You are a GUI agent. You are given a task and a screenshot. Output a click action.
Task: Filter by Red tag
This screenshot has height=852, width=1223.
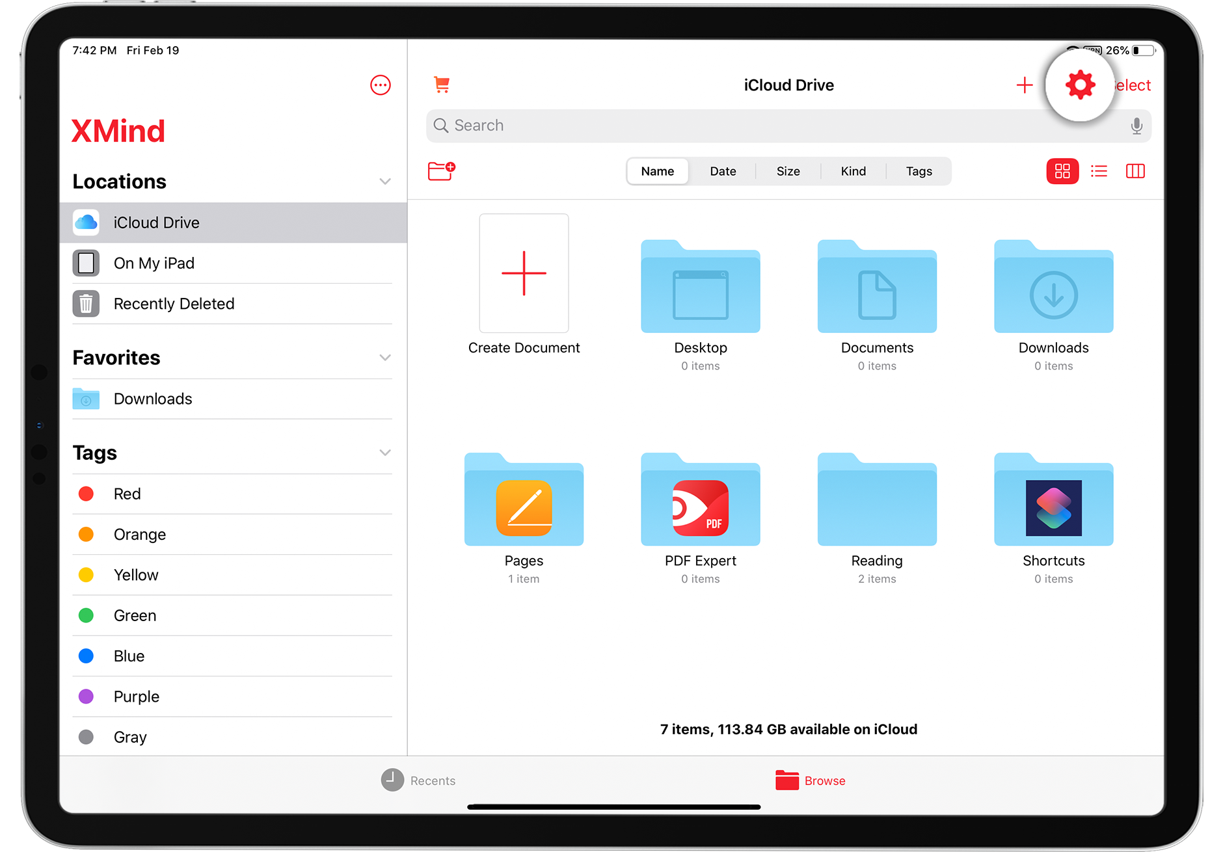(233, 494)
